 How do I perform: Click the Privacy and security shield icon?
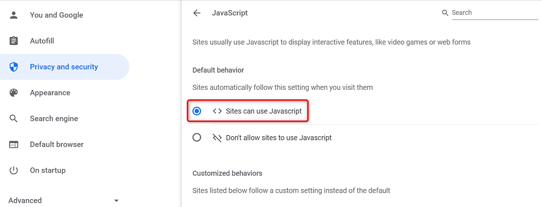click(x=13, y=67)
